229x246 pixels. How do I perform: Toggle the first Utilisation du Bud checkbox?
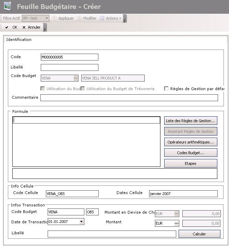coord(43,89)
